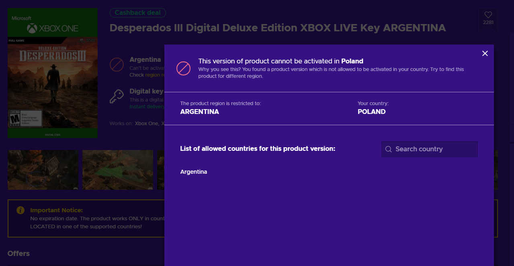Close the region restriction popup
Screen dimensions: 514x266
coord(485,53)
